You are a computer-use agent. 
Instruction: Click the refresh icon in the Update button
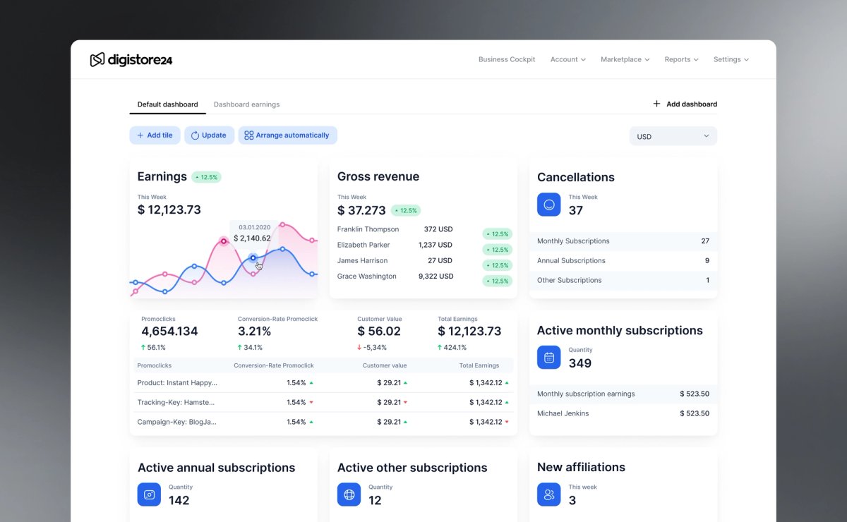pos(196,135)
